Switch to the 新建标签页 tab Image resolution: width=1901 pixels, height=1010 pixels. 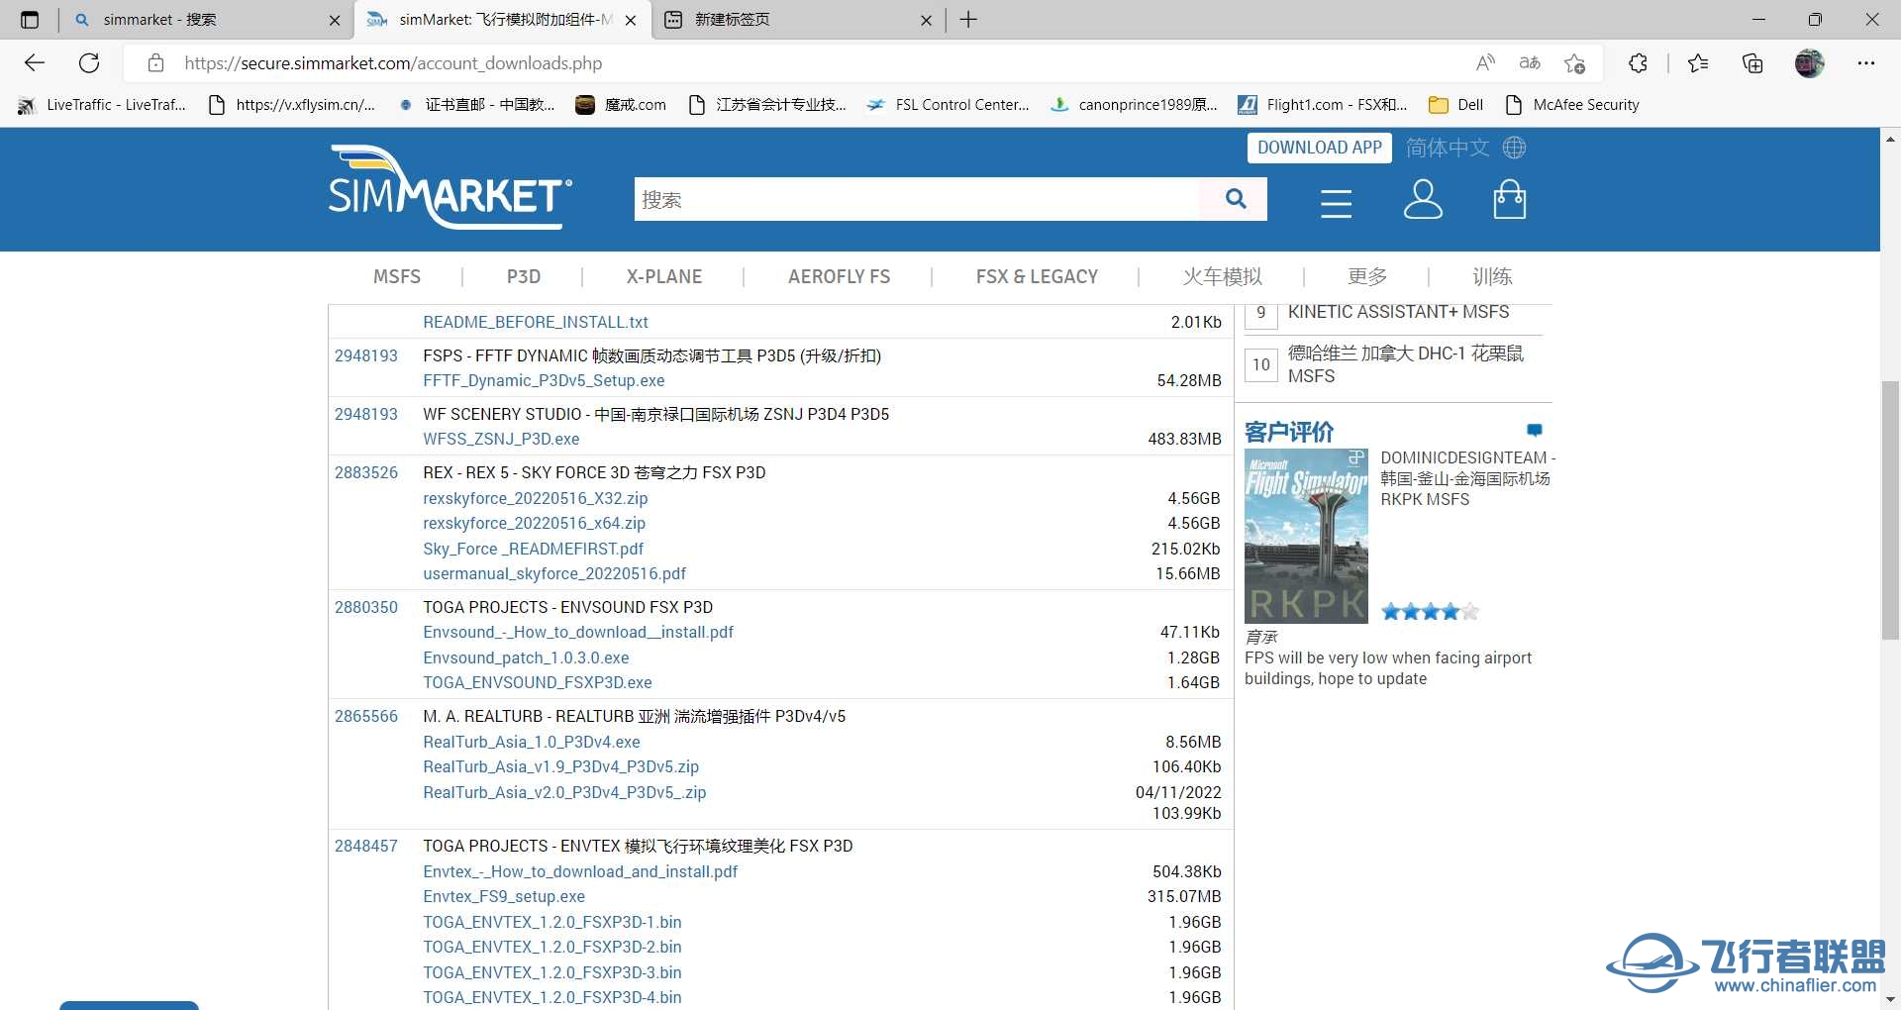(x=799, y=20)
